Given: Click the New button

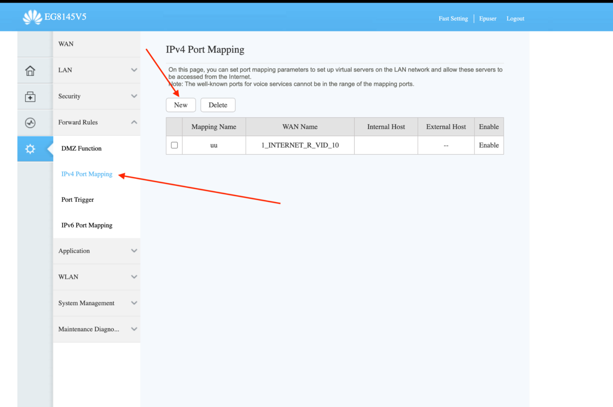Looking at the screenshot, I should click(x=180, y=105).
